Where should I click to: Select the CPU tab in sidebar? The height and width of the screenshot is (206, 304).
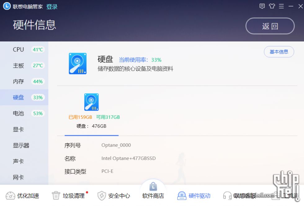(x=24, y=49)
